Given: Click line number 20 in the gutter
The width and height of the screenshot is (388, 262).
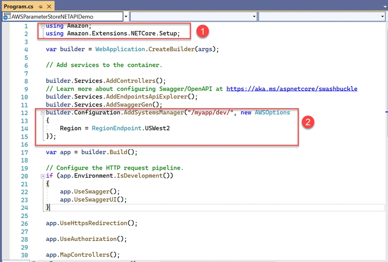Looking at the screenshot, I should point(24,176).
